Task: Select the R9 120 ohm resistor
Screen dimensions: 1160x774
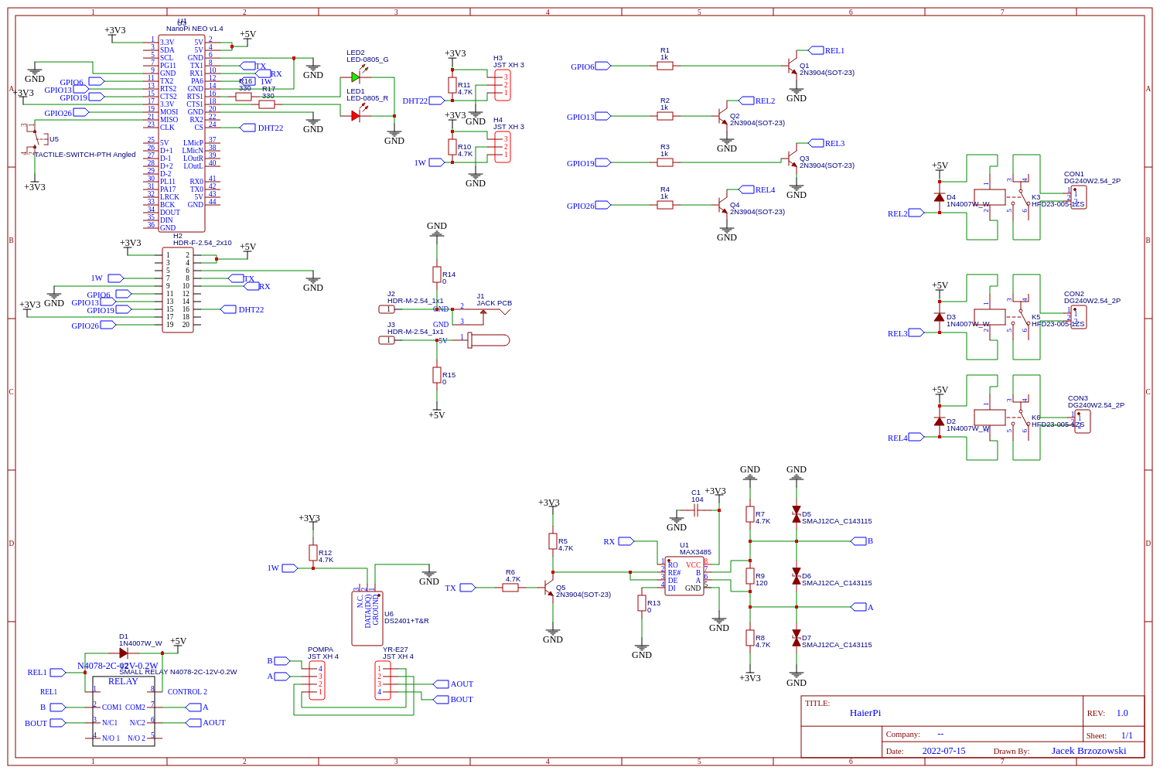Action: pos(750,576)
